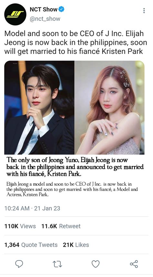This screenshot has width=153, height=277.
Task: View the 11.6K Retweet list
Action: (x=61, y=226)
